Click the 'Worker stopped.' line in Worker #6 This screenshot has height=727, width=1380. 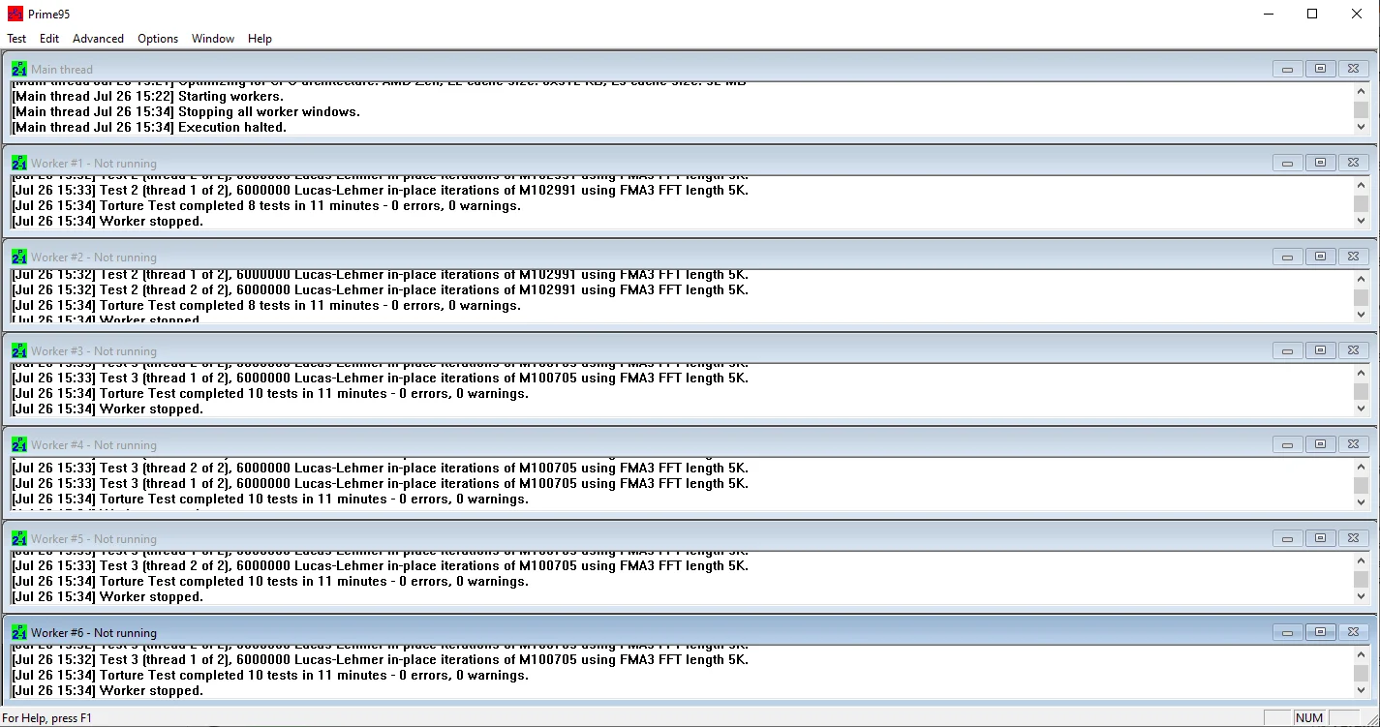tap(107, 690)
